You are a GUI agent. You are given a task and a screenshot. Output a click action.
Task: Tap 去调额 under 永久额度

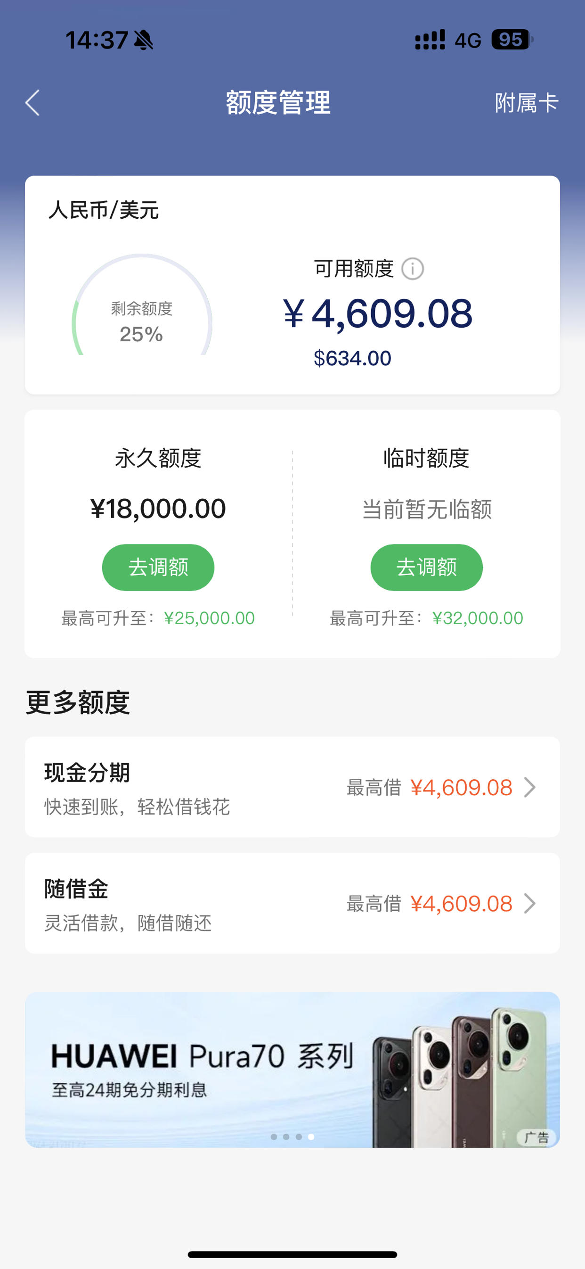(158, 567)
